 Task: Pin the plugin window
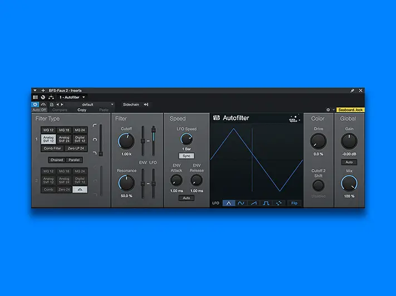(x=353, y=90)
